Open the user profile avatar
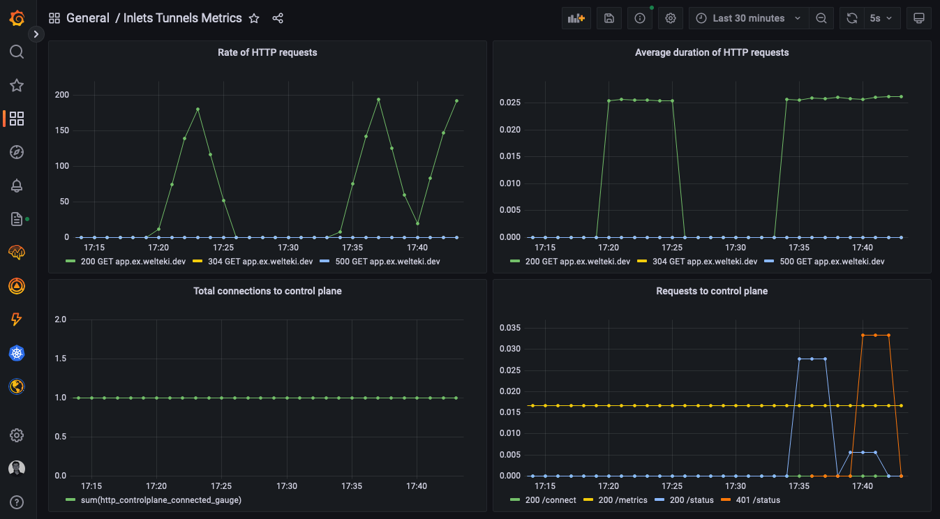The image size is (940, 519). 17,469
